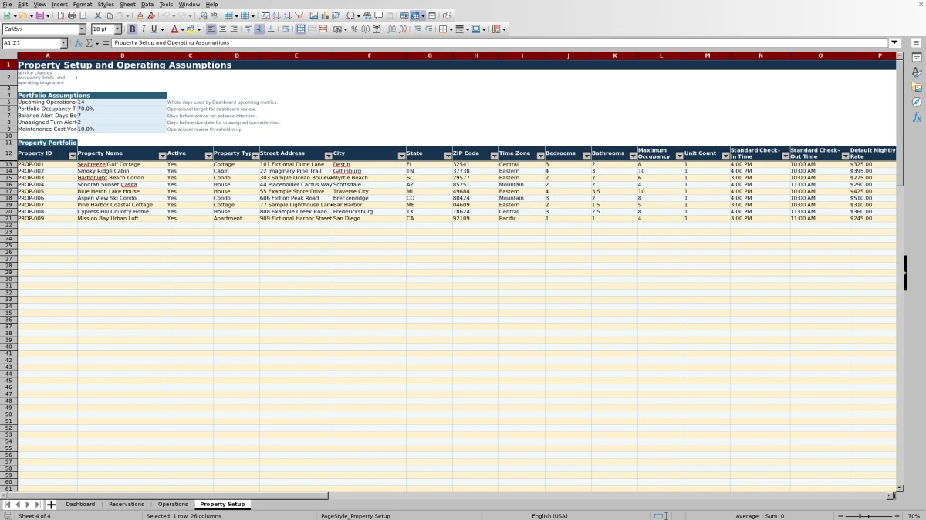Open the Active column filter dropdown
The image size is (926, 520).
click(208, 156)
